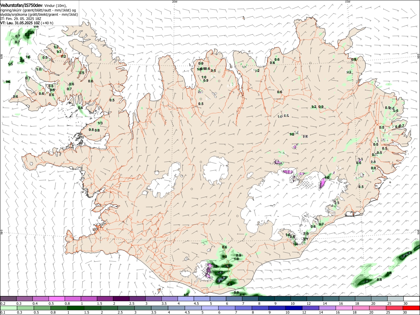420x315 pixels.
Task: Click the '0.4' label in the legend
Action: tap(35, 304)
